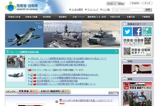Click camera icon beside 航空自衛隊 link
Viewport: 159px width, 106px height.
(x=35, y=84)
